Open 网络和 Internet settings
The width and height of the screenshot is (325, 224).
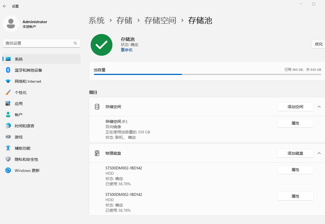(x=42, y=81)
